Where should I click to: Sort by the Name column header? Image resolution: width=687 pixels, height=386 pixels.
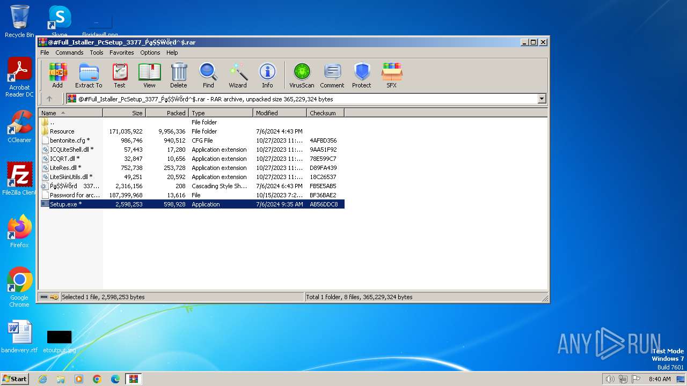pyautogui.click(x=70, y=113)
